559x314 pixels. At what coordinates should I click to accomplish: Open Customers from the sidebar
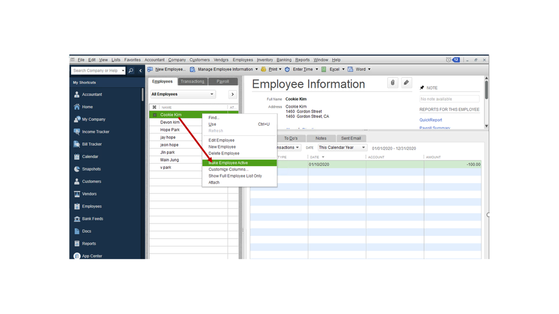pos(91,182)
